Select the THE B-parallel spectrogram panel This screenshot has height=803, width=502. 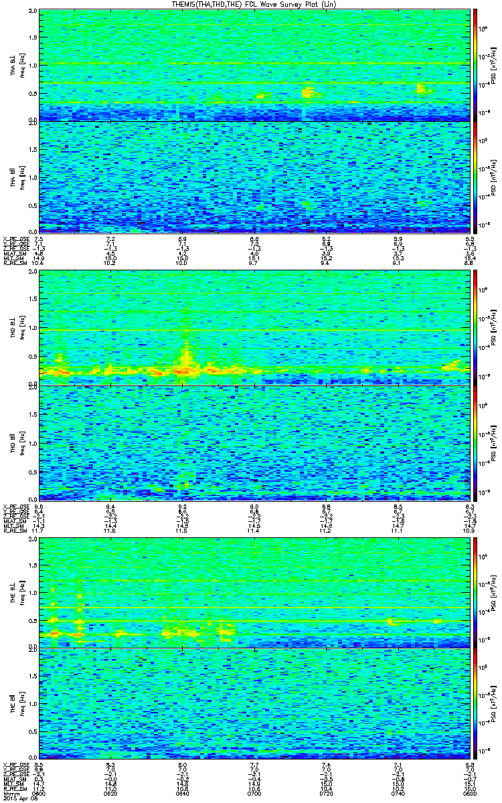pyautogui.click(x=255, y=705)
